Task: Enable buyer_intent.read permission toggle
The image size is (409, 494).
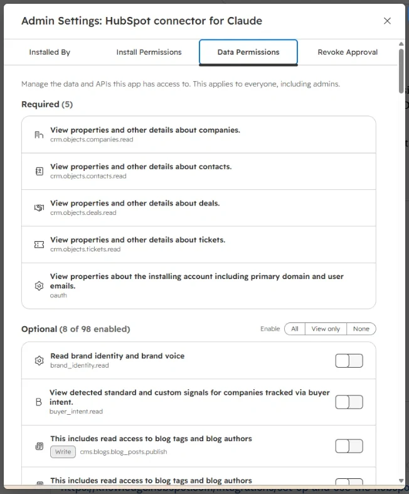Action: [349, 402]
